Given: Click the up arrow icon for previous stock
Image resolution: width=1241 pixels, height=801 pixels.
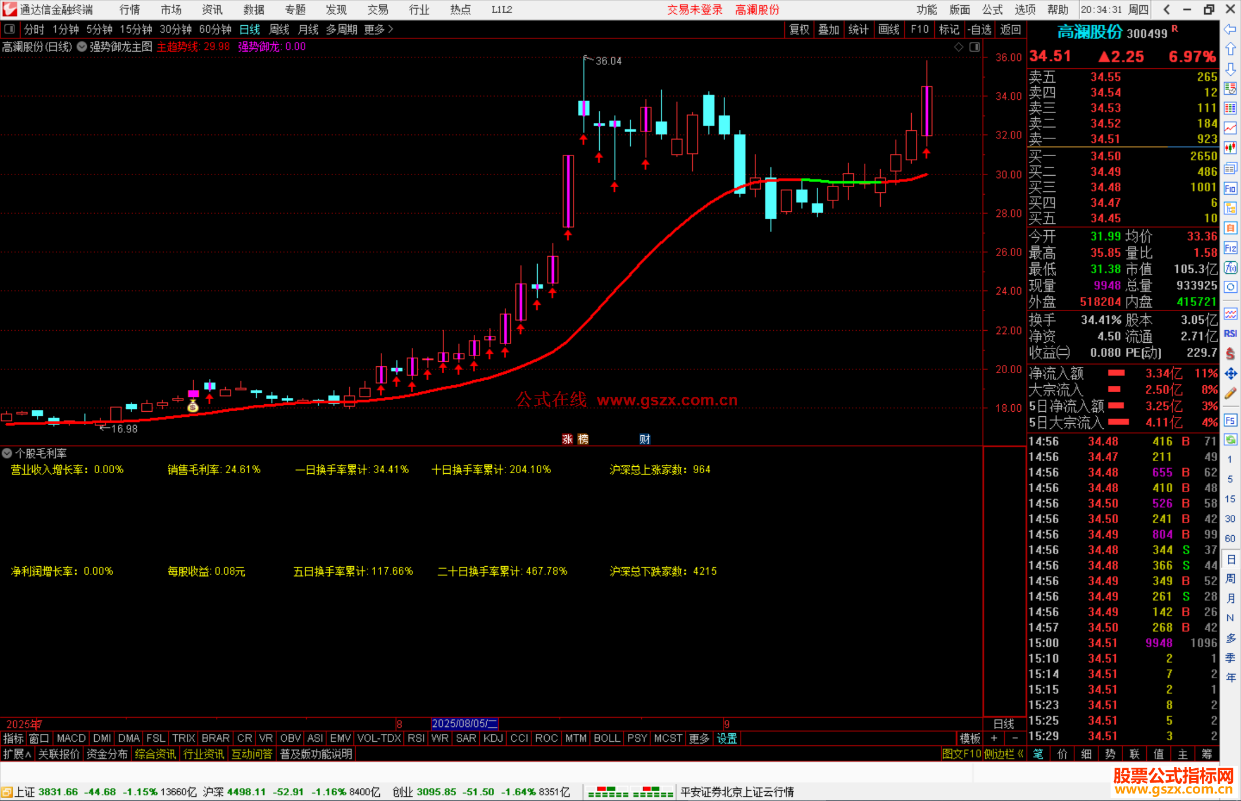Looking at the screenshot, I should [x=1230, y=49].
